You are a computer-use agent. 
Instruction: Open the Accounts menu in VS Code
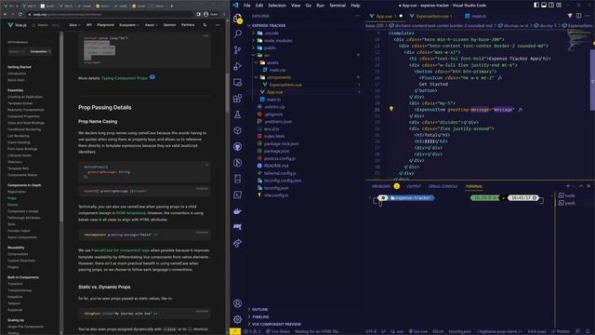click(238, 303)
